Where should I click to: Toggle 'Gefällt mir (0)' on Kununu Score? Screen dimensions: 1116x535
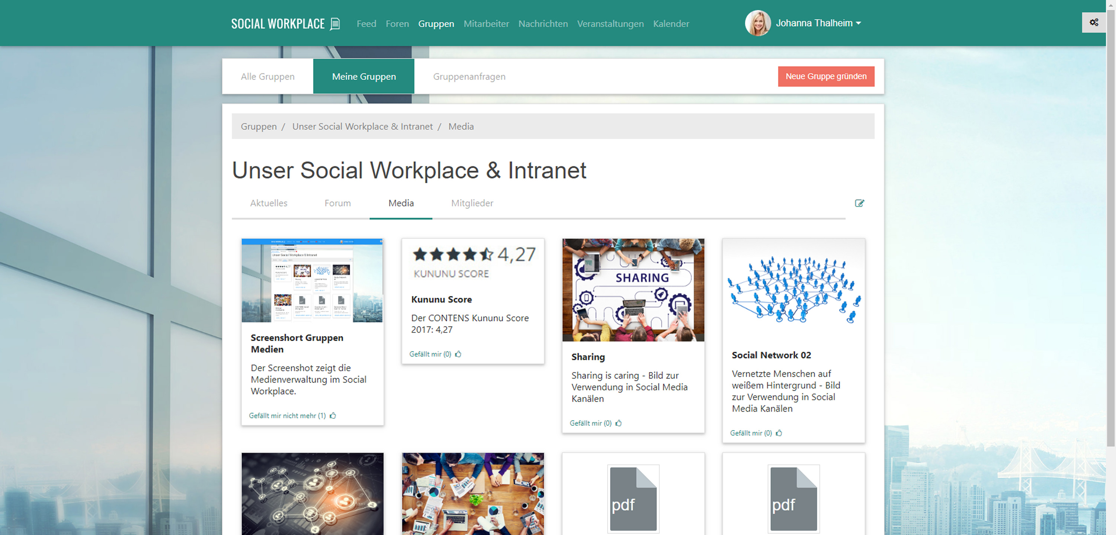[430, 354]
